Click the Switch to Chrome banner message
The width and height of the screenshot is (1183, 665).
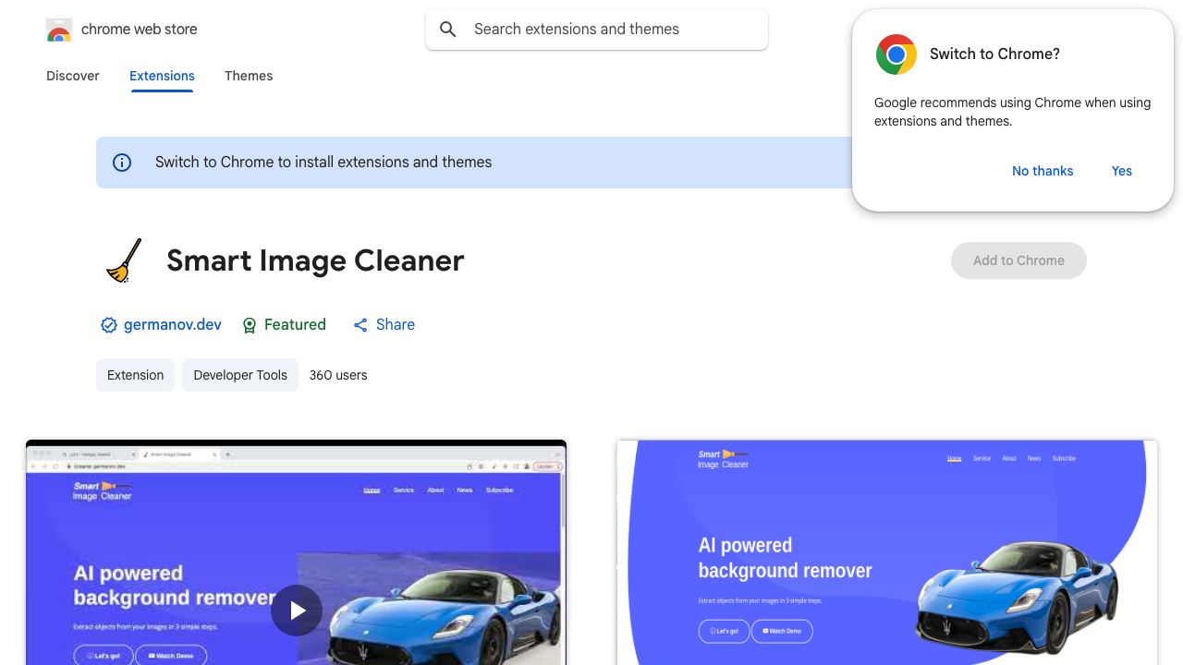tap(323, 163)
